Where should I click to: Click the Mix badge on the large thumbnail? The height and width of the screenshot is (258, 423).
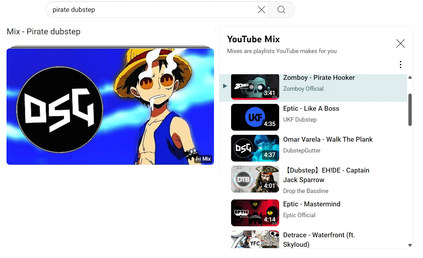tap(204, 159)
